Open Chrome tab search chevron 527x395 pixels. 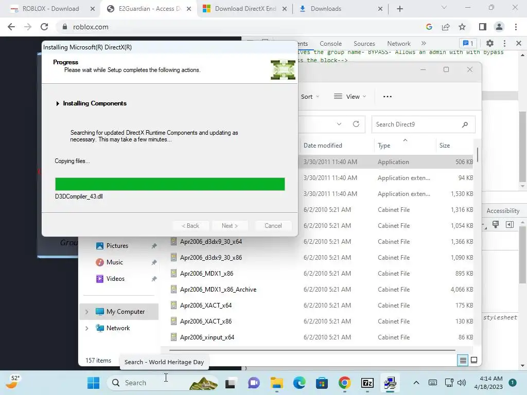coord(444,7)
